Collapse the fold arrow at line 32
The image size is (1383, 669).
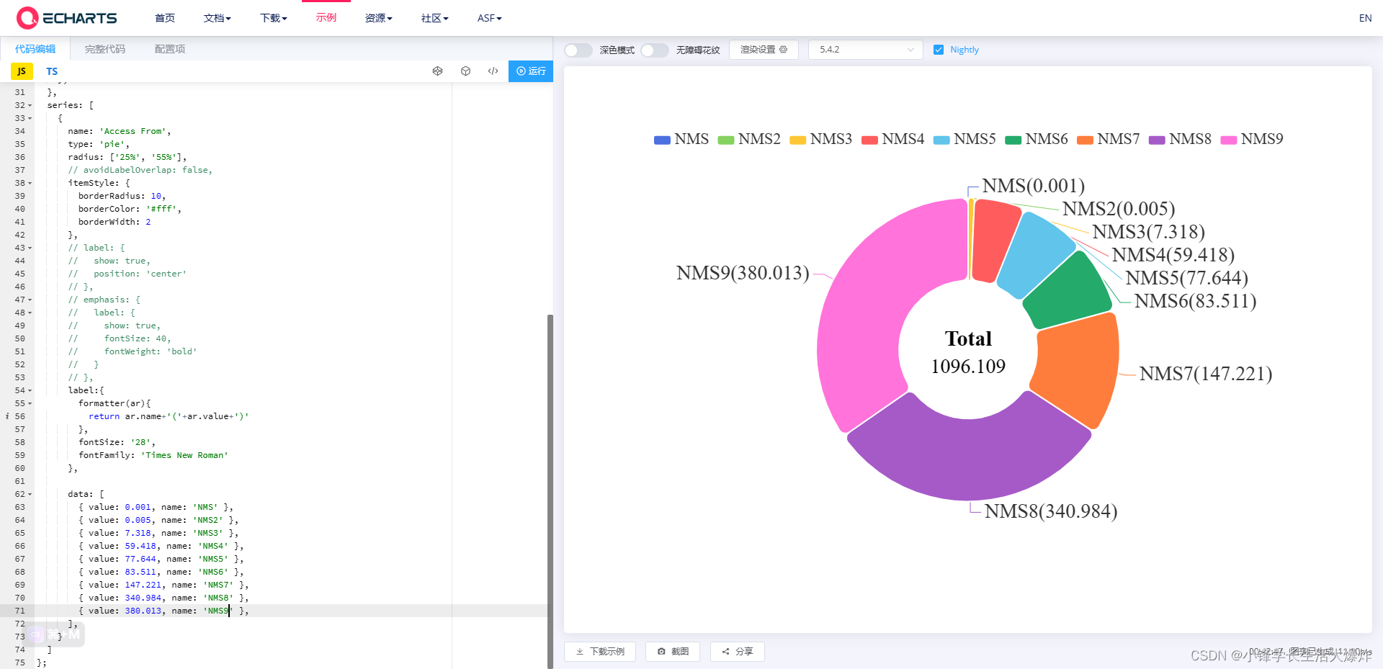pos(30,106)
